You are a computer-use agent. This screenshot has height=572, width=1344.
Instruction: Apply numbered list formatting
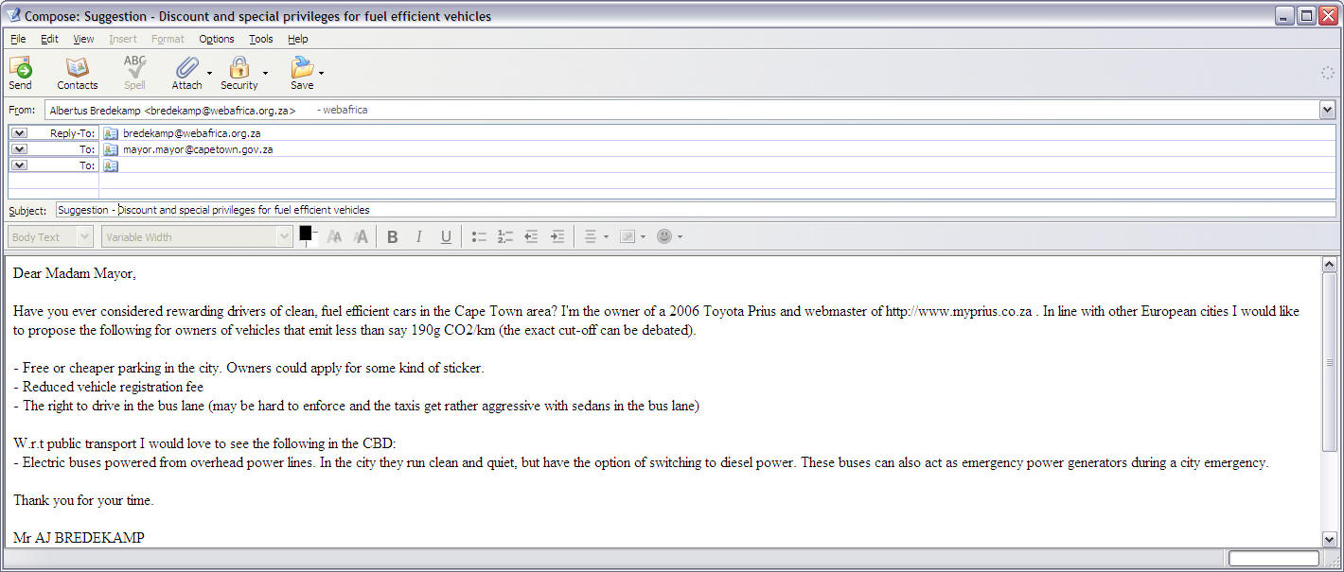tap(504, 237)
